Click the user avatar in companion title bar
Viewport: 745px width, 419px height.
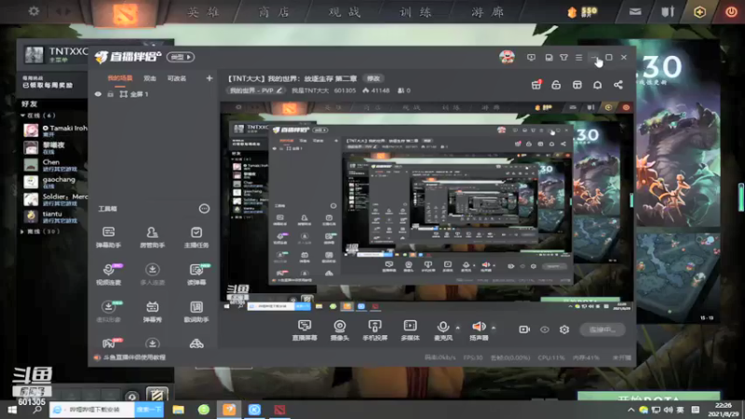click(507, 57)
